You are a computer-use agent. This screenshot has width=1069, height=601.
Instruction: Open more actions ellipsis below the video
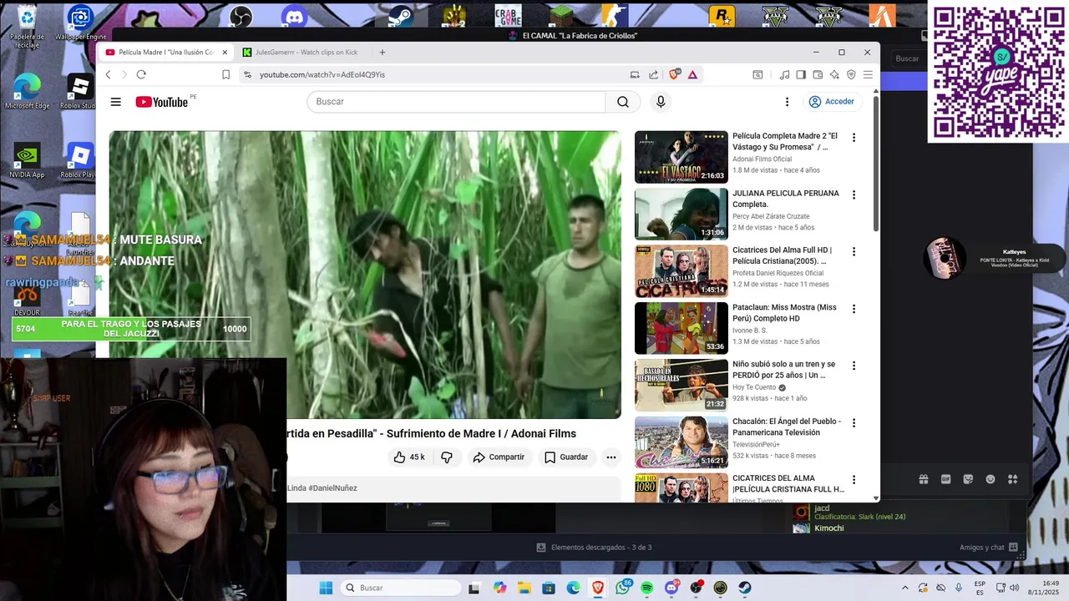(611, 457)
